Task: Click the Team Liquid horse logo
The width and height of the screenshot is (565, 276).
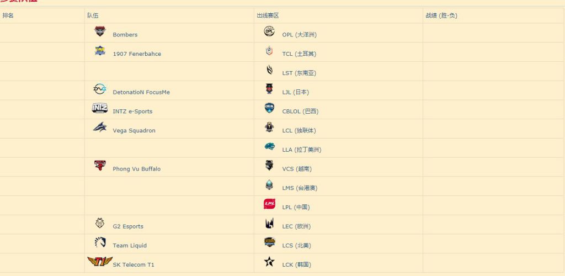Action: (100, 242)
